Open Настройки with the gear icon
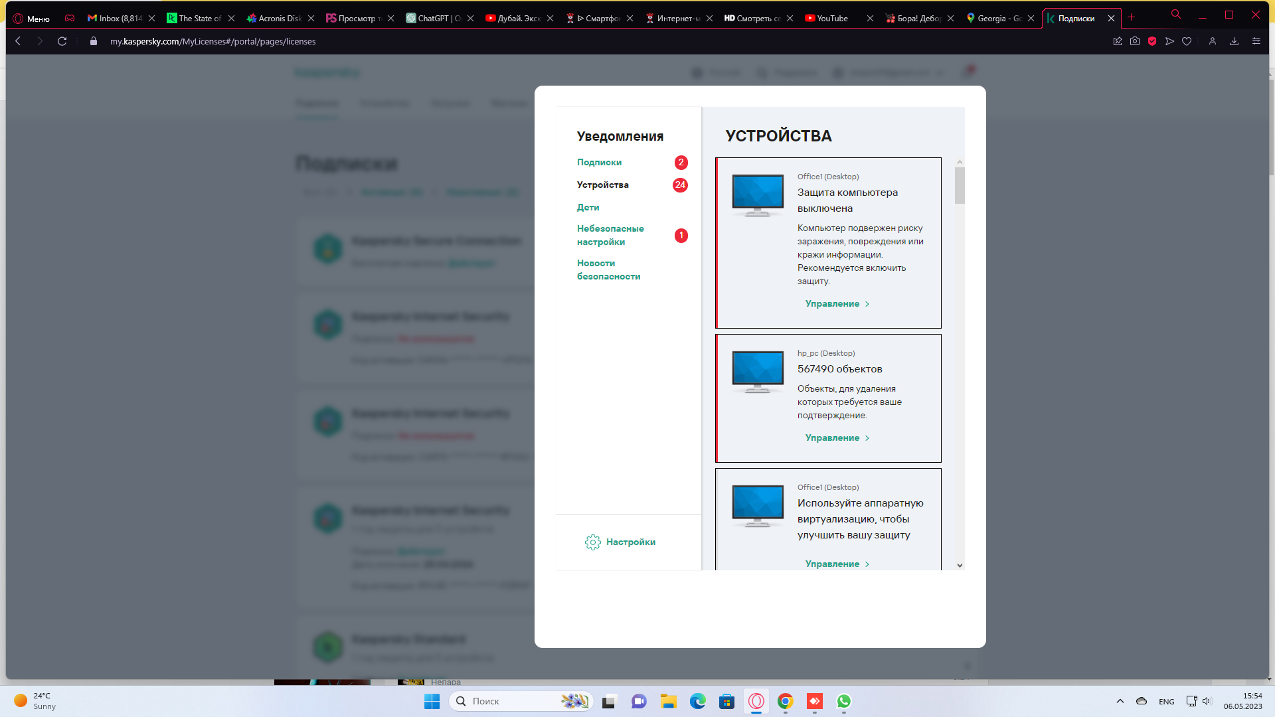1275x717 pixels. coord(620,542)
